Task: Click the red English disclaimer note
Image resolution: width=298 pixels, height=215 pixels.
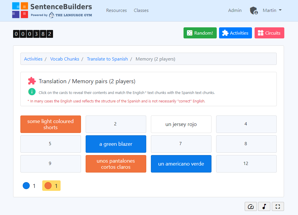Action: 116,101
